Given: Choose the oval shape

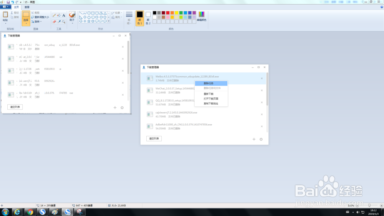Looking at the screenshot, I should [x=89, y=13].
